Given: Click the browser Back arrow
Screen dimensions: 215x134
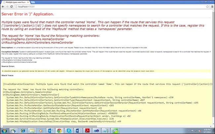Looking at the screenshot, I should (x=3, y=7).
